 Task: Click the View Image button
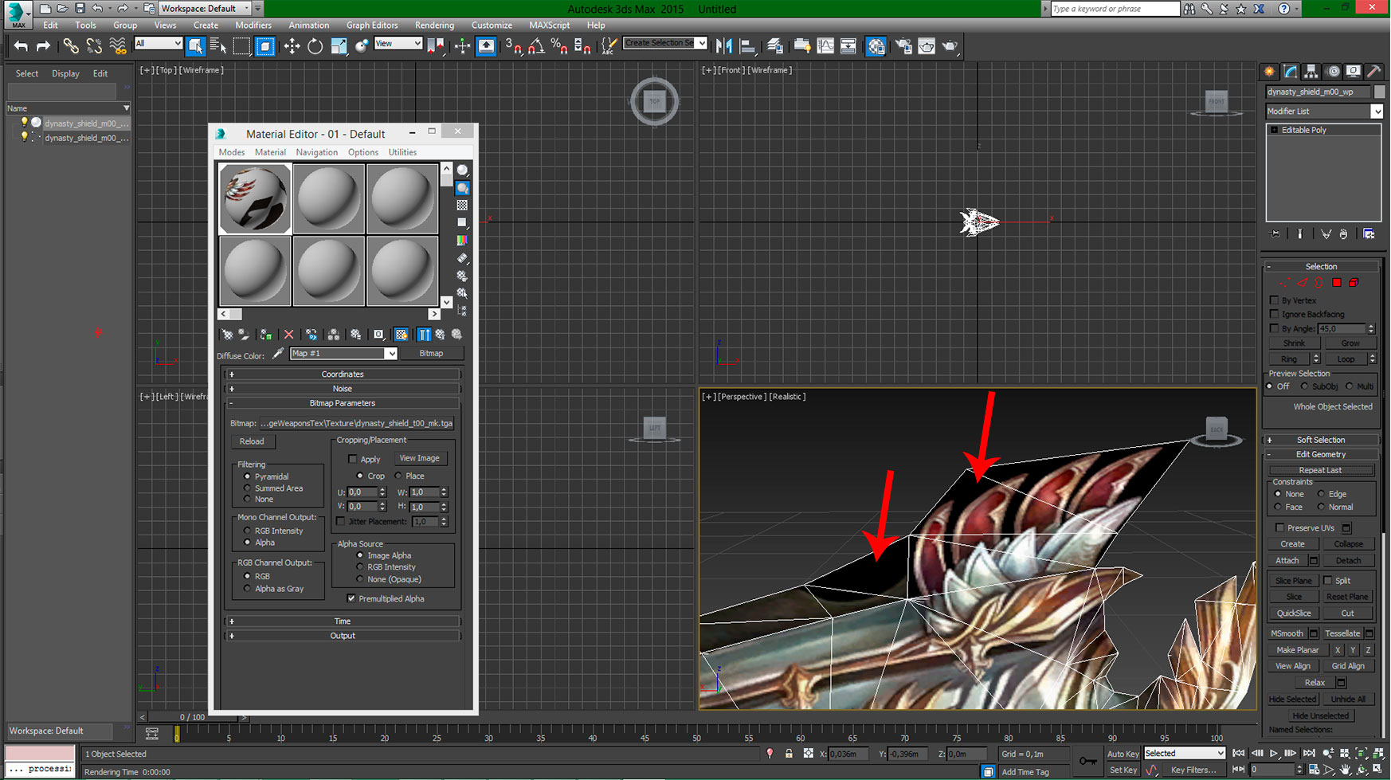coord(419,458)
